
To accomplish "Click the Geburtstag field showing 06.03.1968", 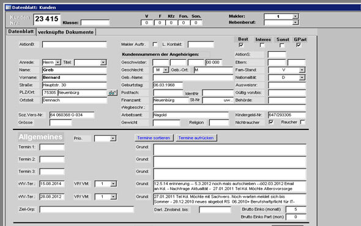I will pos(168,85).
